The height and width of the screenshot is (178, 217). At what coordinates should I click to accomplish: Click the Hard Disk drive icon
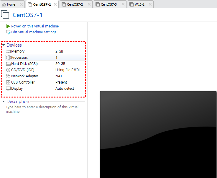click(8, 64)
